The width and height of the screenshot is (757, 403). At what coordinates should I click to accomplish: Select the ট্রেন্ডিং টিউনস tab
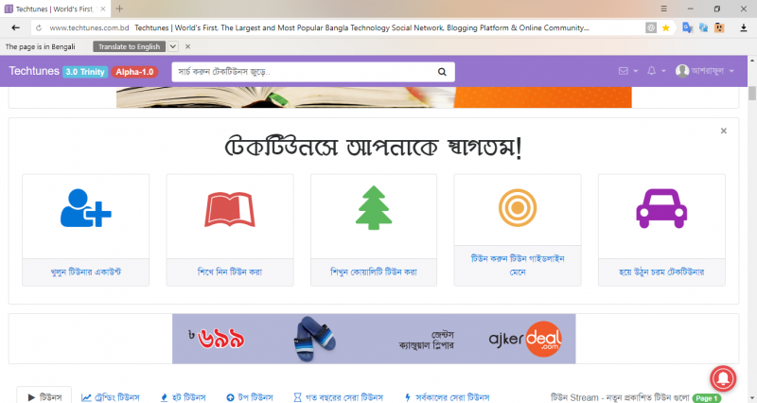tap(111, 397)
